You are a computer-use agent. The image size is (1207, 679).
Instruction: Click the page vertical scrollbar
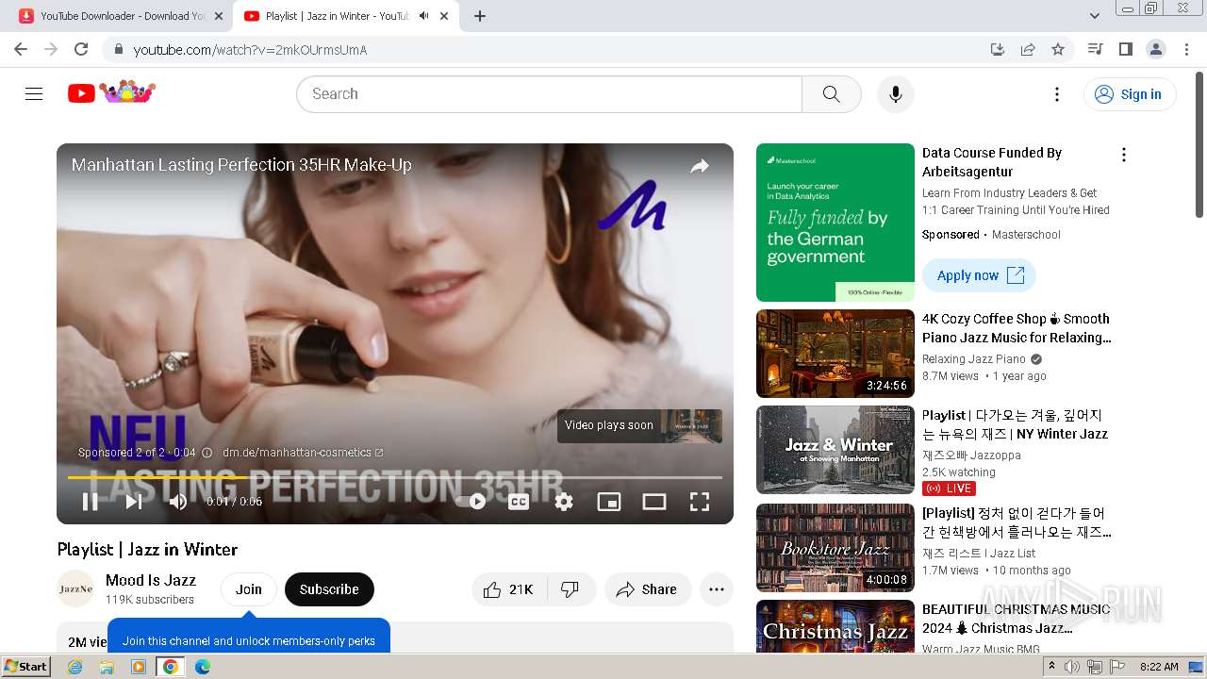tap(1199, 146)
